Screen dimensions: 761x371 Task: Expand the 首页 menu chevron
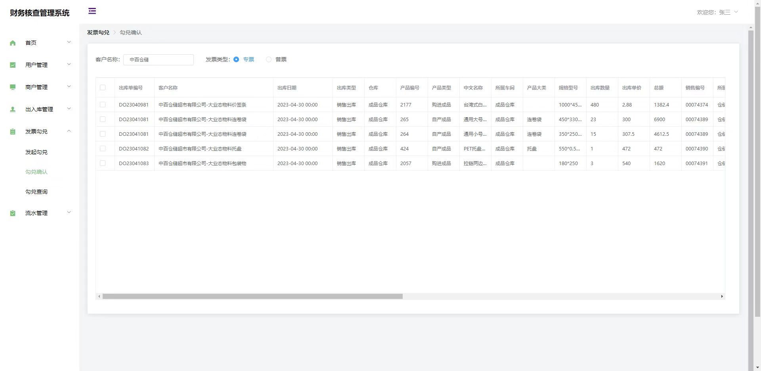click(x=69, y=42)
